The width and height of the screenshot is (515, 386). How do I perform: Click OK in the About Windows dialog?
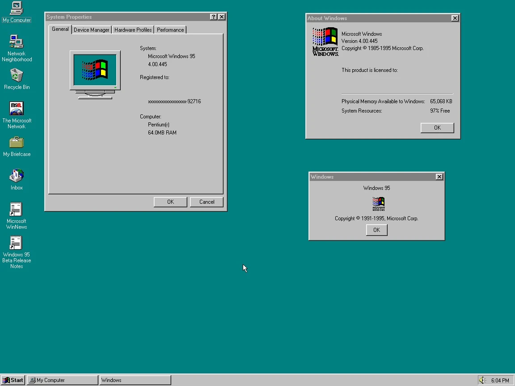pos(437,127)
